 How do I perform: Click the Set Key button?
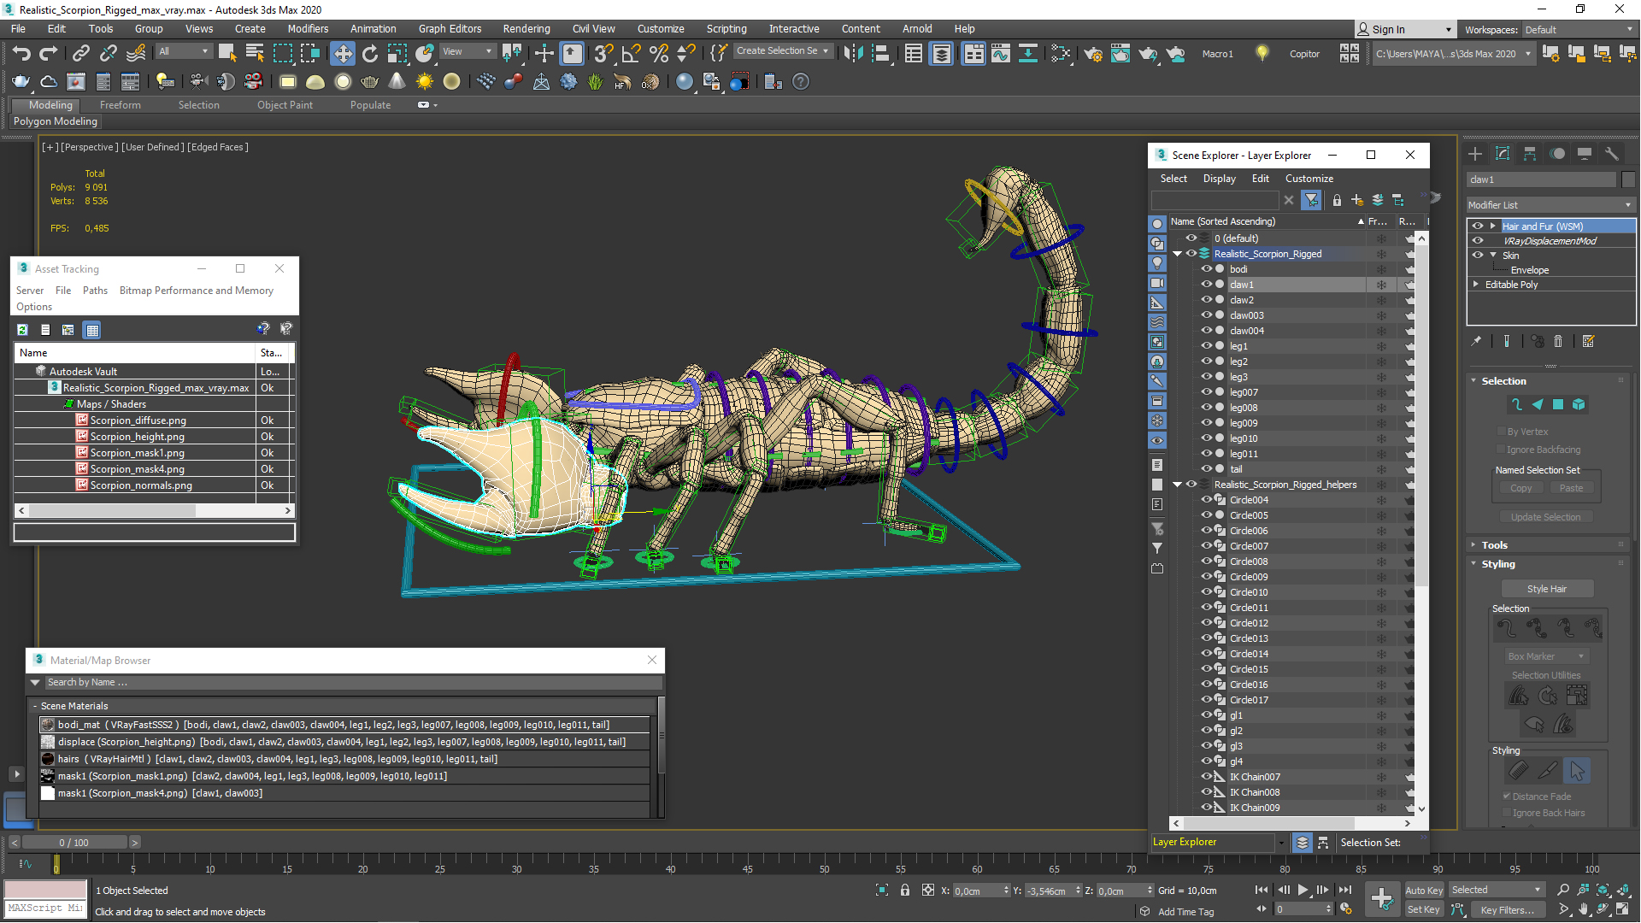tap(1424, 909)
